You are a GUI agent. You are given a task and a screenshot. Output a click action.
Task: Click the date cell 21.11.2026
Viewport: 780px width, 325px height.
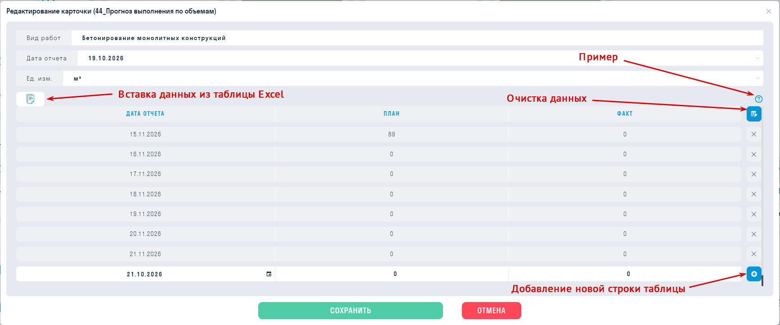pos(146,254)
